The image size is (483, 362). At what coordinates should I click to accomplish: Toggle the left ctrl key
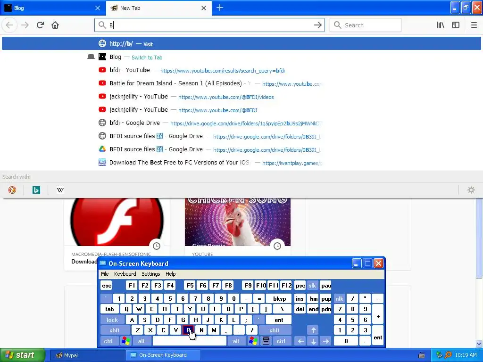pyautogui.click(x=108, y=341)
